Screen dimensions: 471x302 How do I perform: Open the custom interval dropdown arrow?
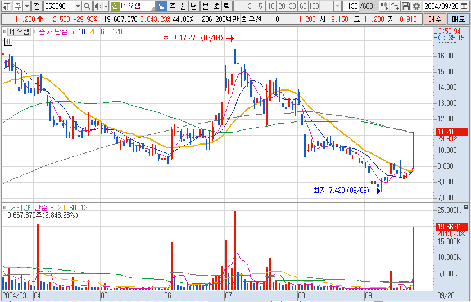pyautogui.click(x=338, y=6)
